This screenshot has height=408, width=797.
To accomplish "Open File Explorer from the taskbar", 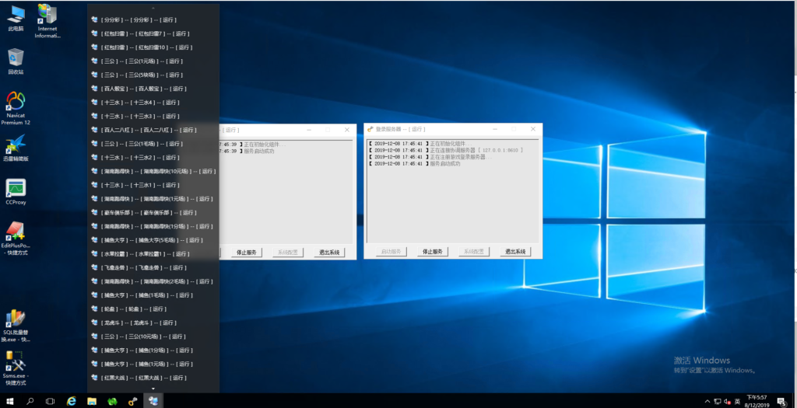I will (x=92, y=401).
